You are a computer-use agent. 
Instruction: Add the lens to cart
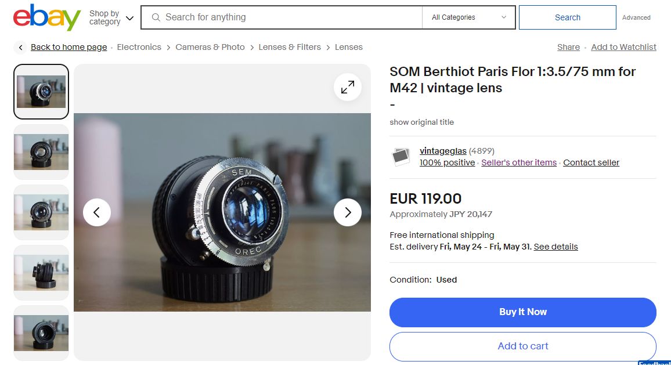(x=522, y=346)
